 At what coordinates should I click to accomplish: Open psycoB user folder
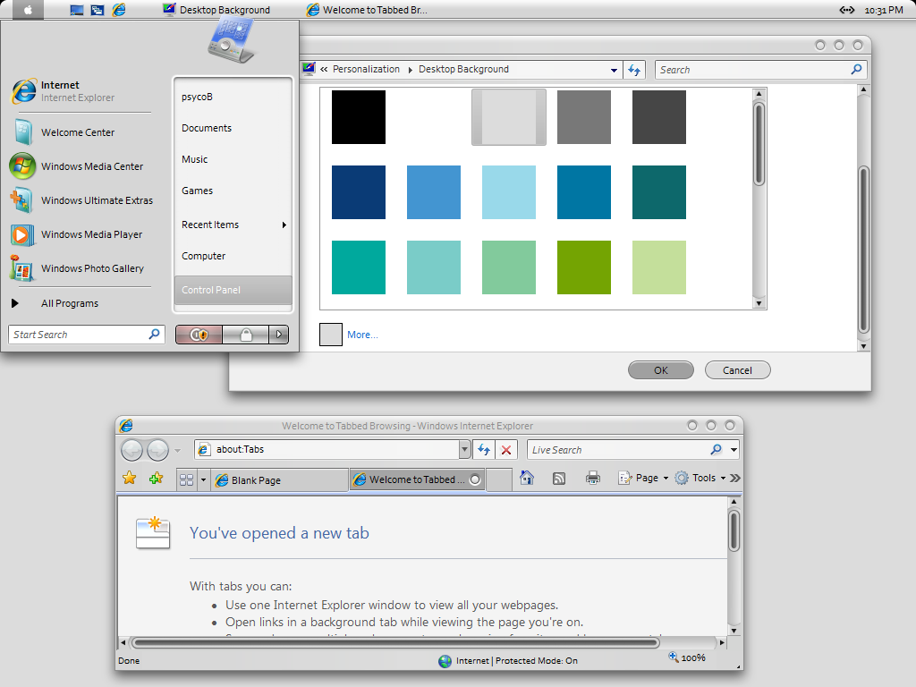pos(233,97)
